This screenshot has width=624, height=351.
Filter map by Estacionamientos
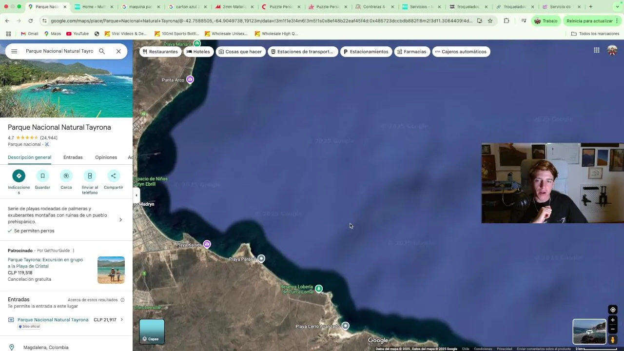[x=366, y=52]
